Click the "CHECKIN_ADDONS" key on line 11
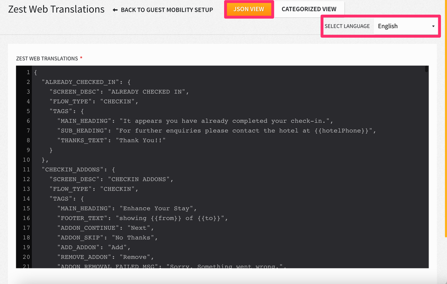447x284 pixels. 72,170
